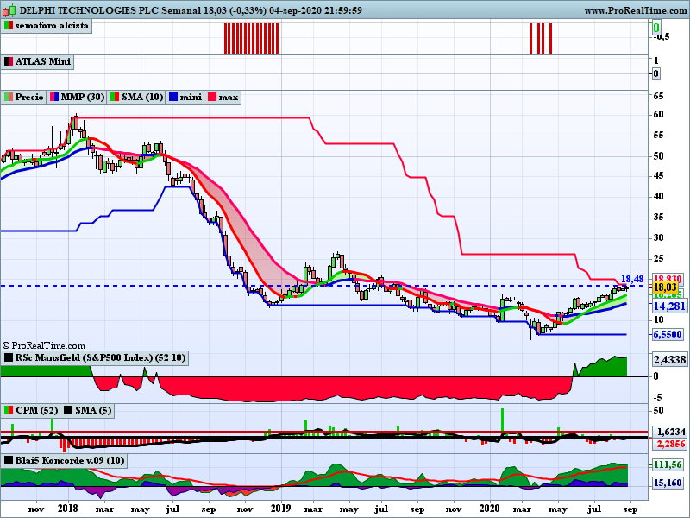
Task: Click the 14,281 blue price tag
Action: [x=669, y=306]
